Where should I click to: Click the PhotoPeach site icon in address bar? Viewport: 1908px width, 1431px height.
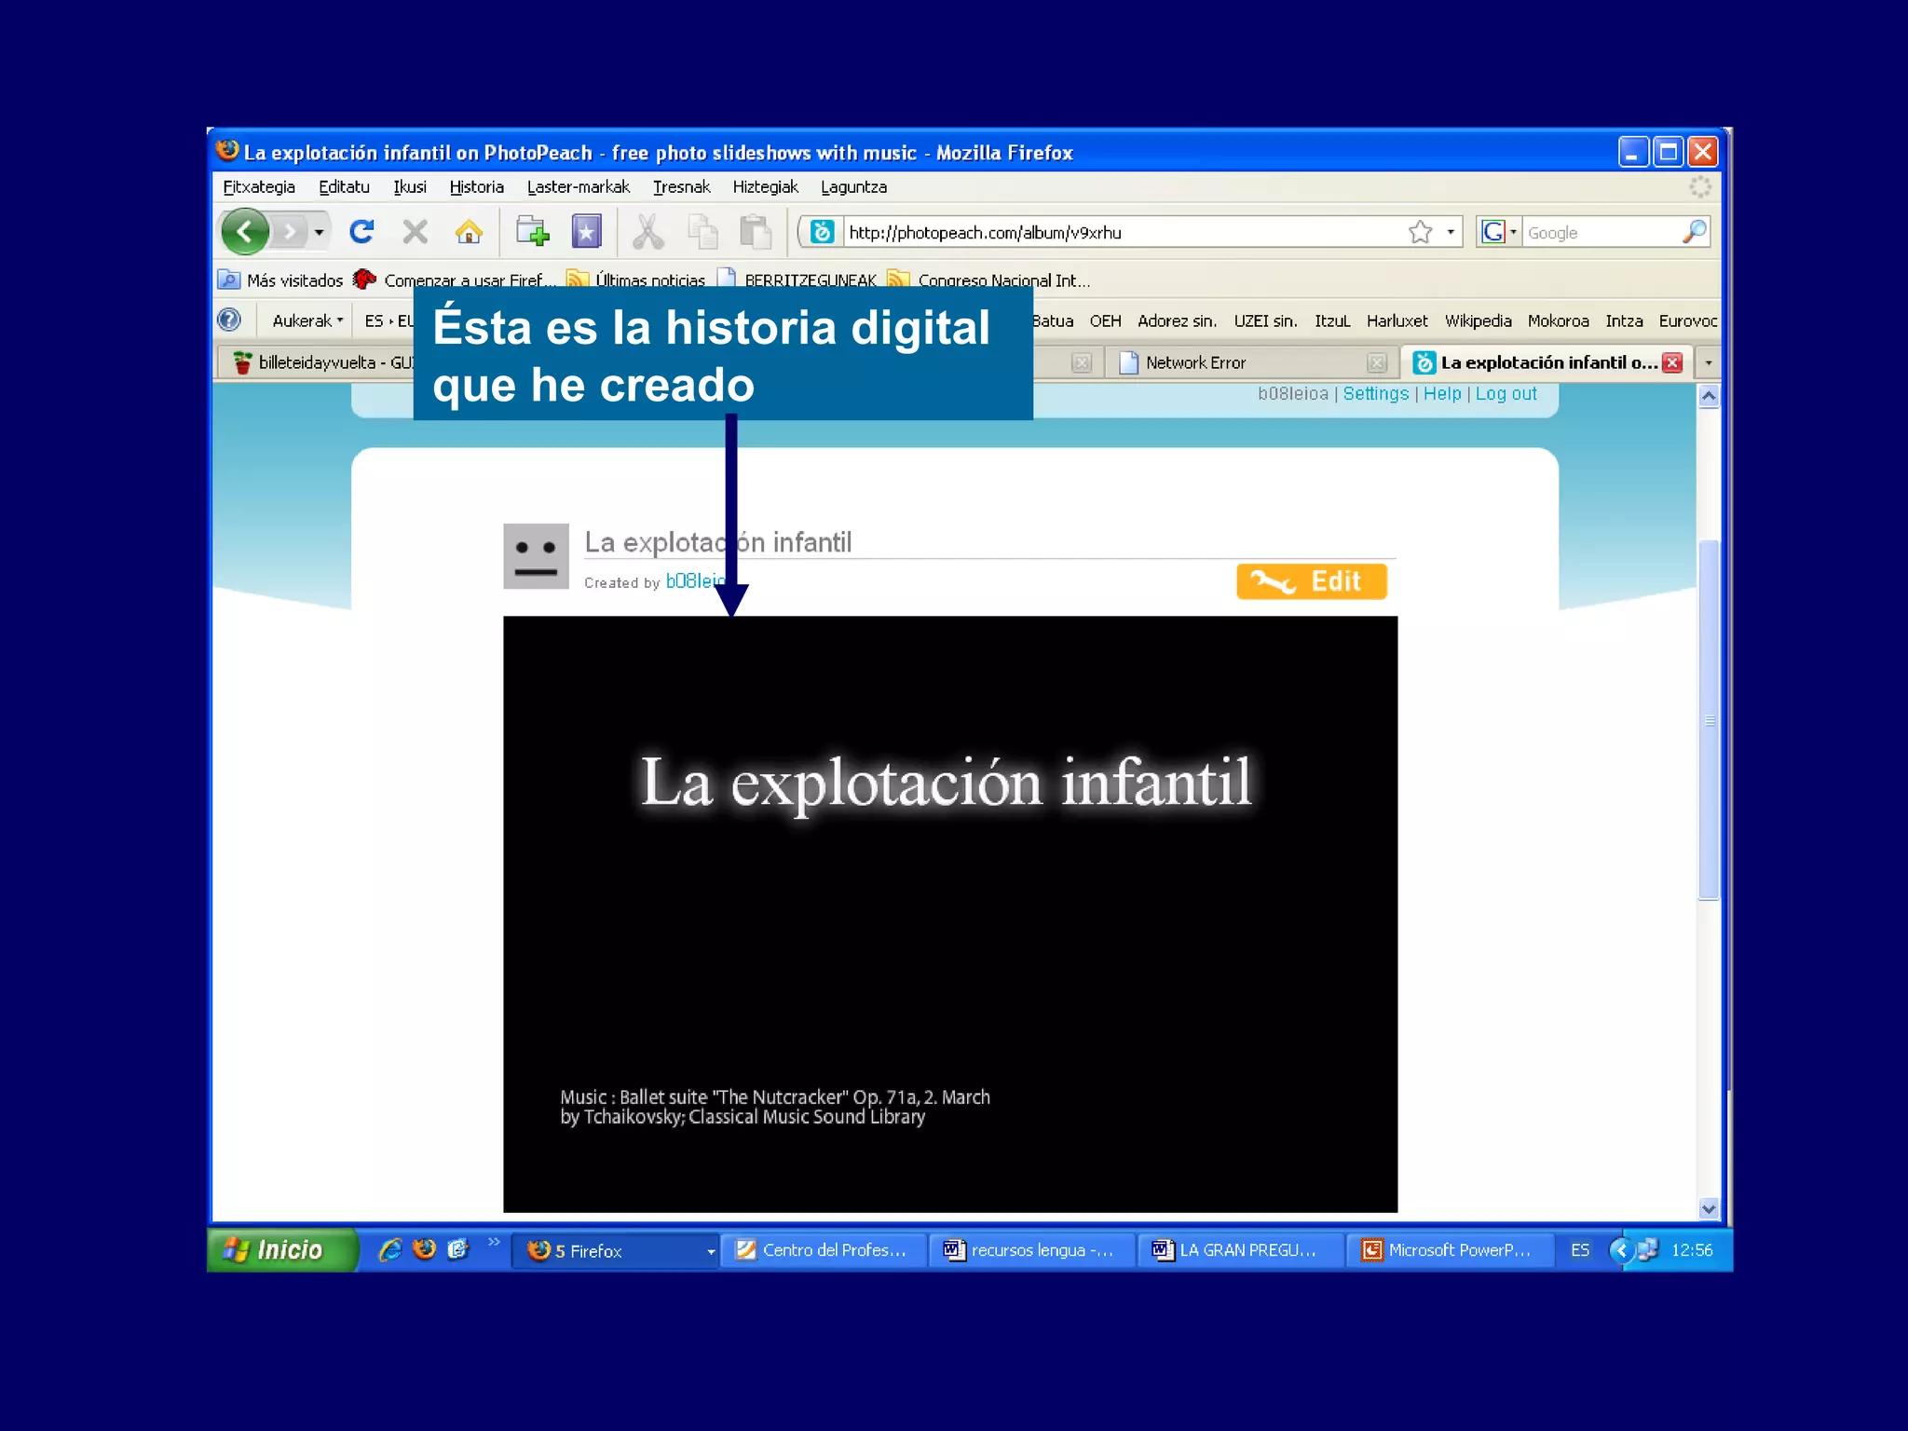point(822,231)
